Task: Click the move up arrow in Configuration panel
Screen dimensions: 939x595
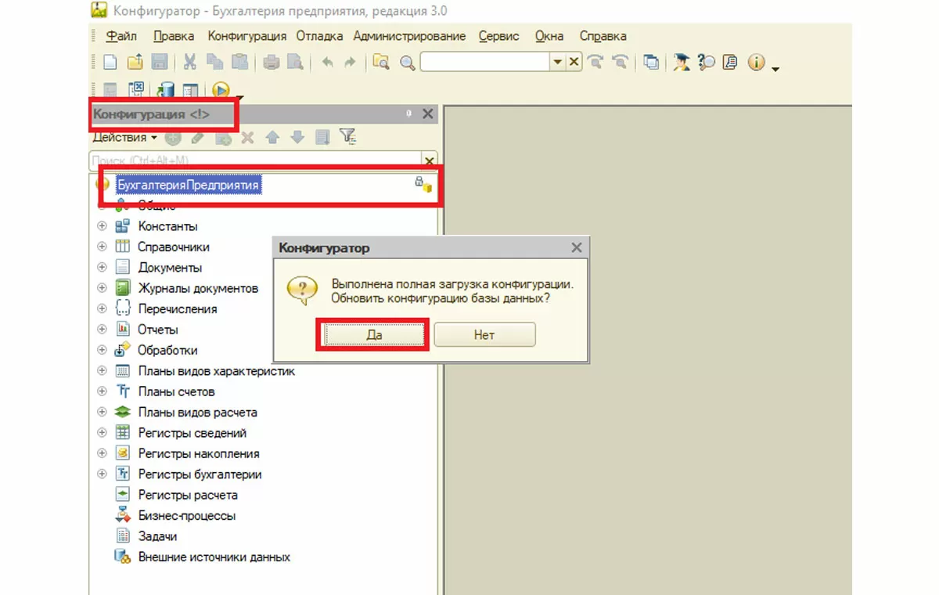Action: point(272,137)
